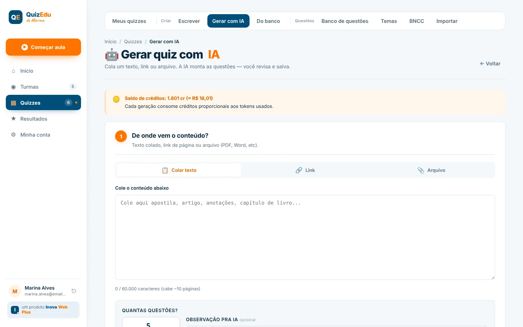Choose the Arquivo source tab
The height and width of the screenshot is (327, 523).
tap(431, 170)
